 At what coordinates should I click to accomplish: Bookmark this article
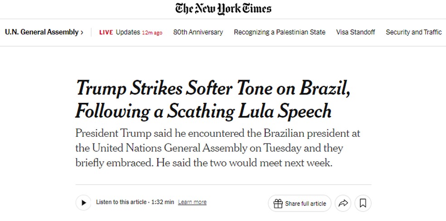pyautogui.click(x=363, y=203)
